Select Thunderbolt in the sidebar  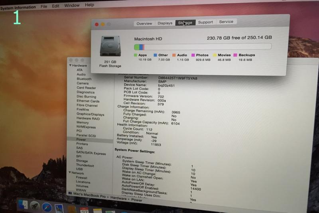(85, 165)
